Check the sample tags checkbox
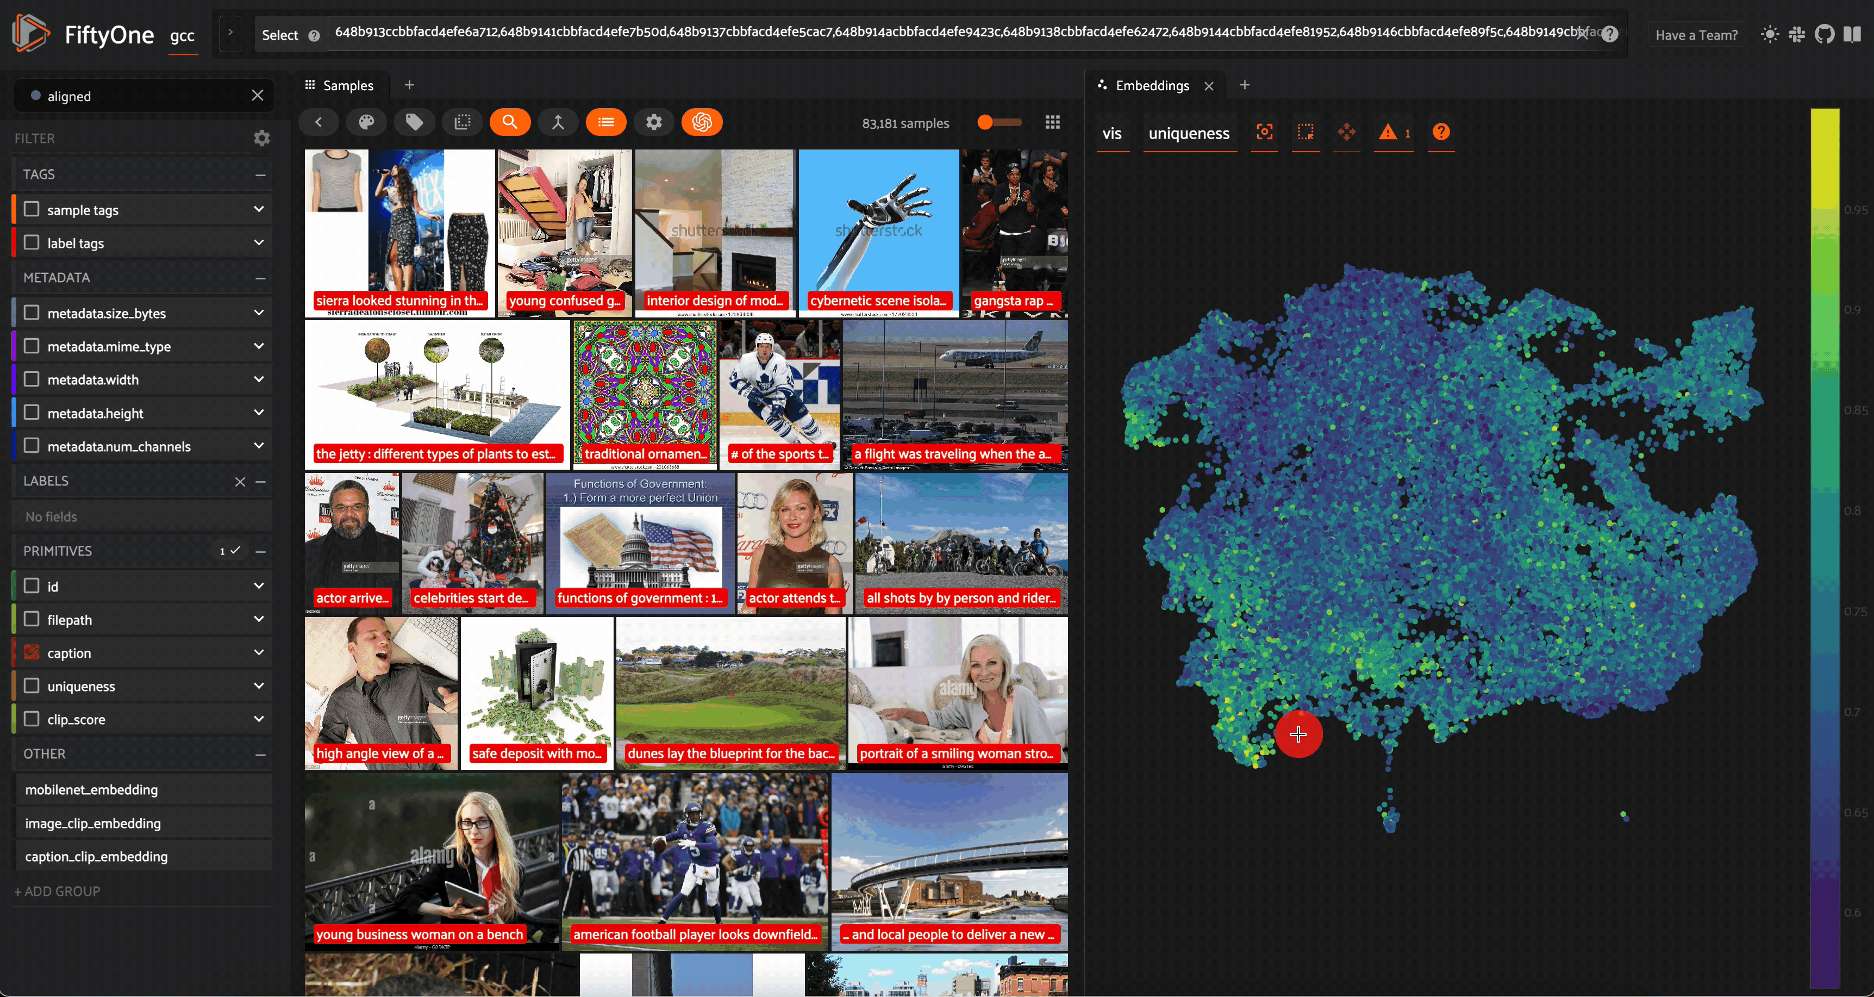This screenshot has height=997, width=1874. click(x=32, y=210)
